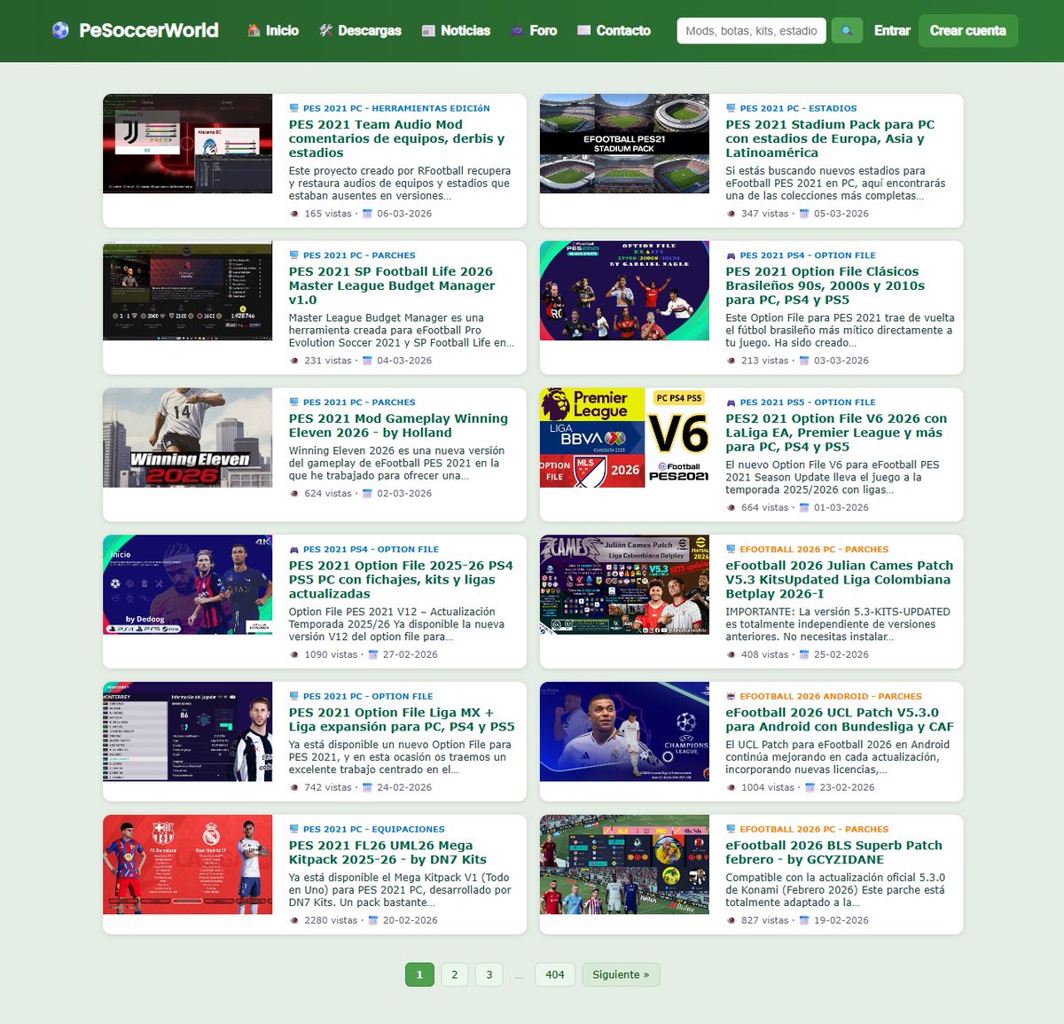1064x1024 pixels.
Task: Click the calendar icon next to 19-02-2026
Action: click(x=804, y=920)
